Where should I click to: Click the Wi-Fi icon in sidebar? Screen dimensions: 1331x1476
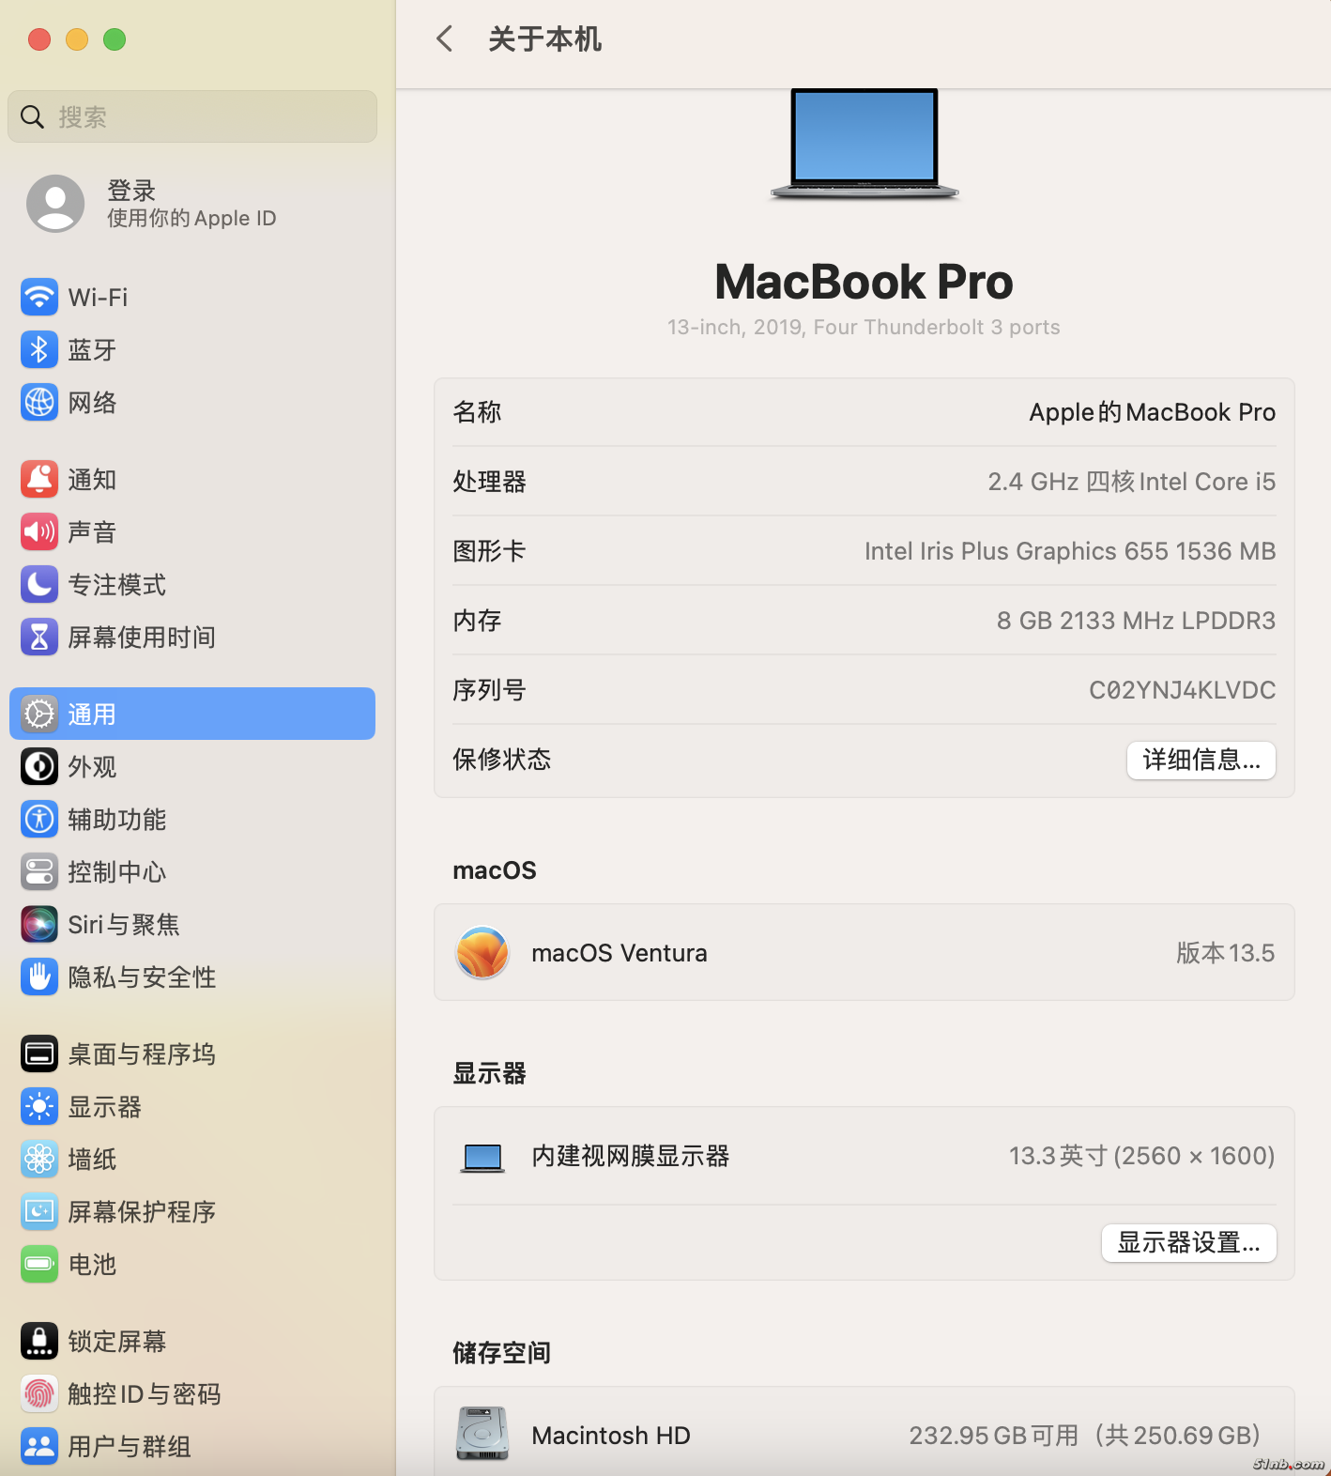point(39,297)
